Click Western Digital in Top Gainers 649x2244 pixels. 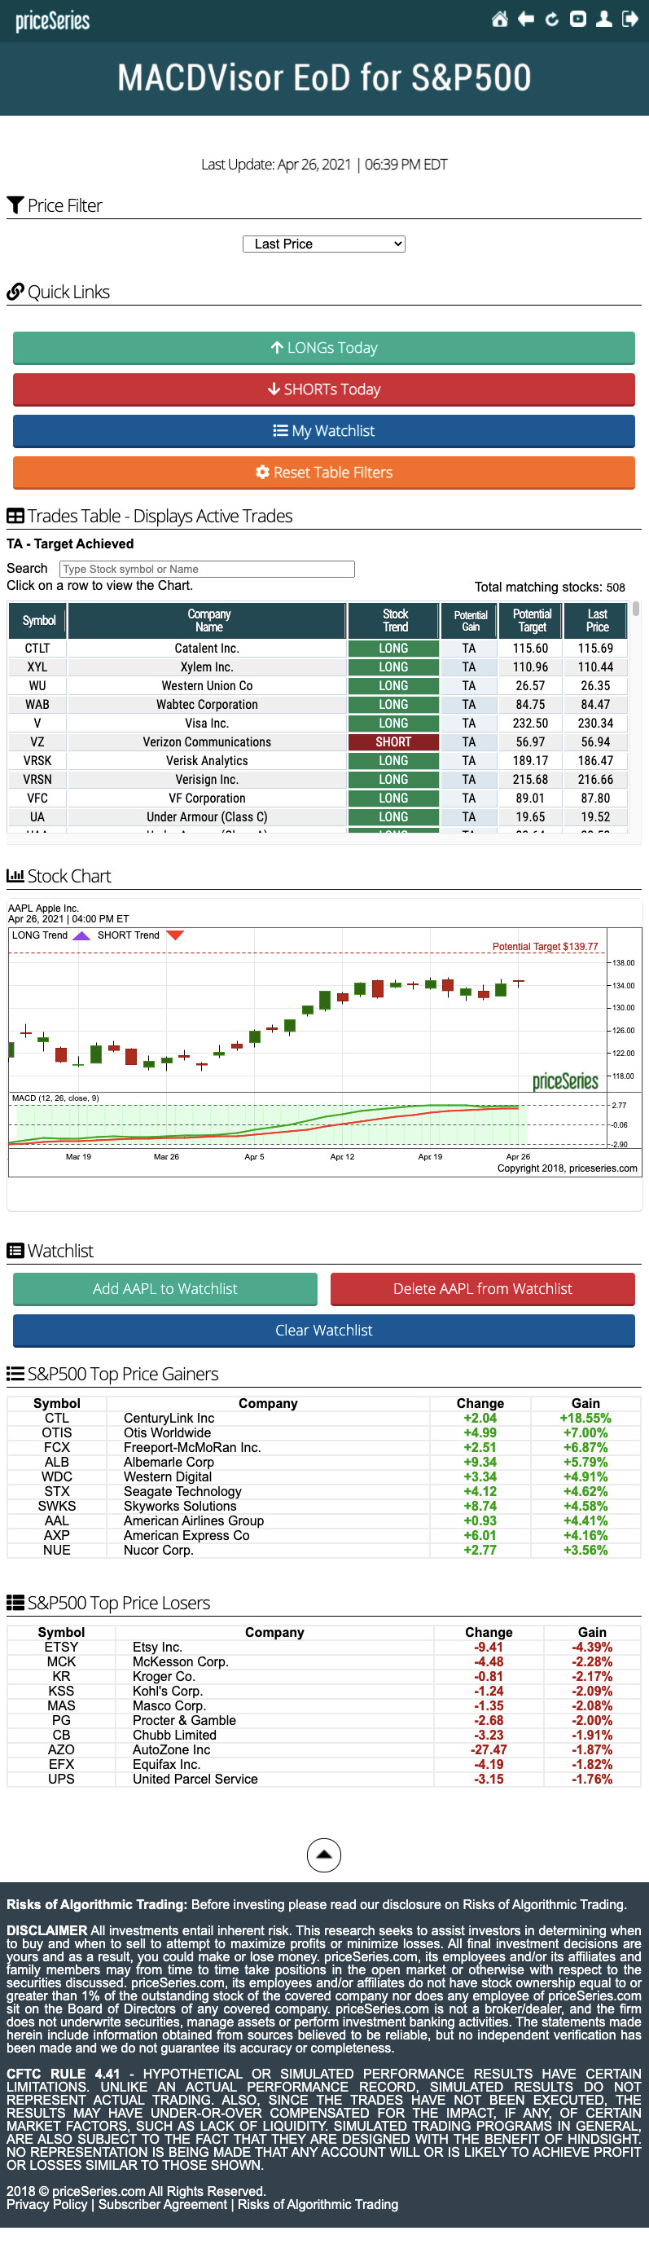point(167,1476)
